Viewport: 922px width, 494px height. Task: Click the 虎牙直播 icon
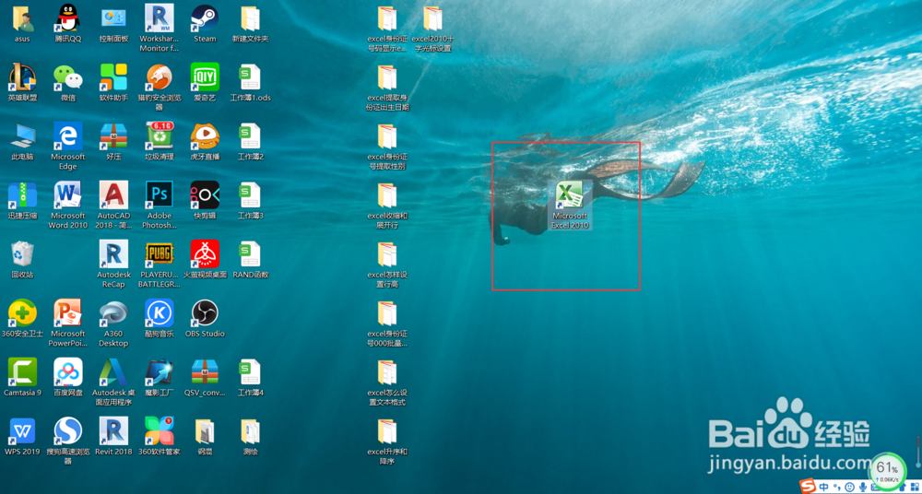[x=205, y=141]
